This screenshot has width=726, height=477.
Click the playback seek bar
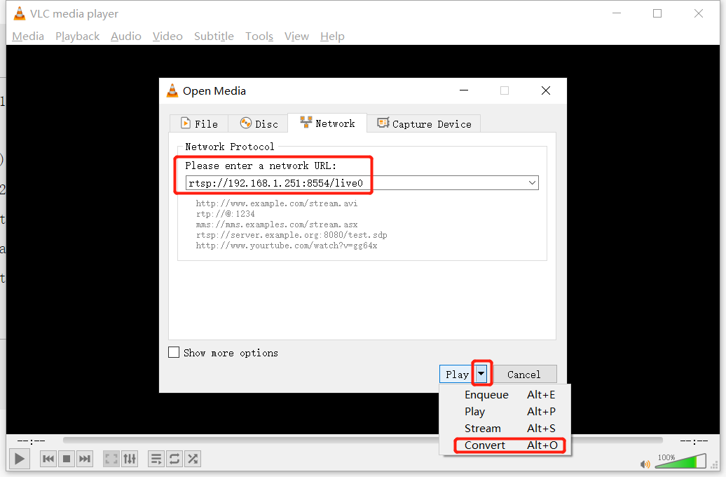click(x=362, y=440)
